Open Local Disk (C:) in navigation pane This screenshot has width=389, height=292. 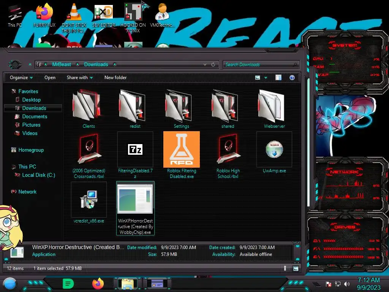coord(38,175)
